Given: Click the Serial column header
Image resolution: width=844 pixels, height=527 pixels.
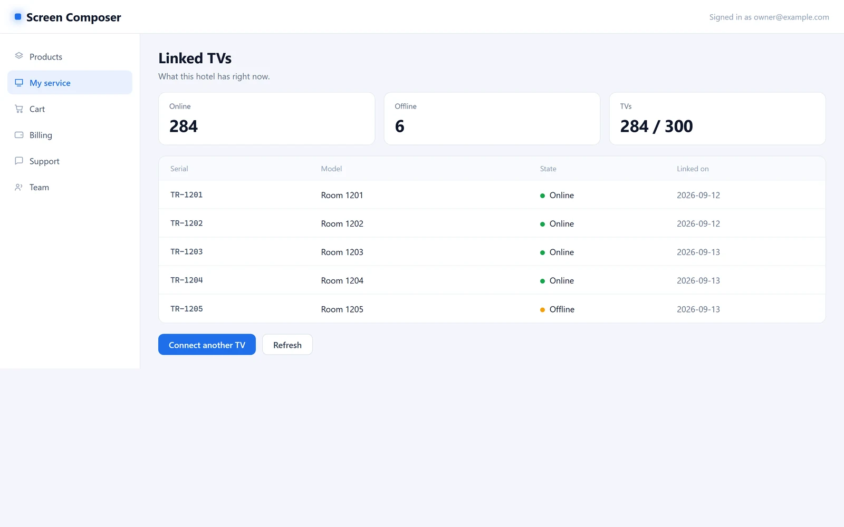Looking at the screenshot, I should coord(179,169).
